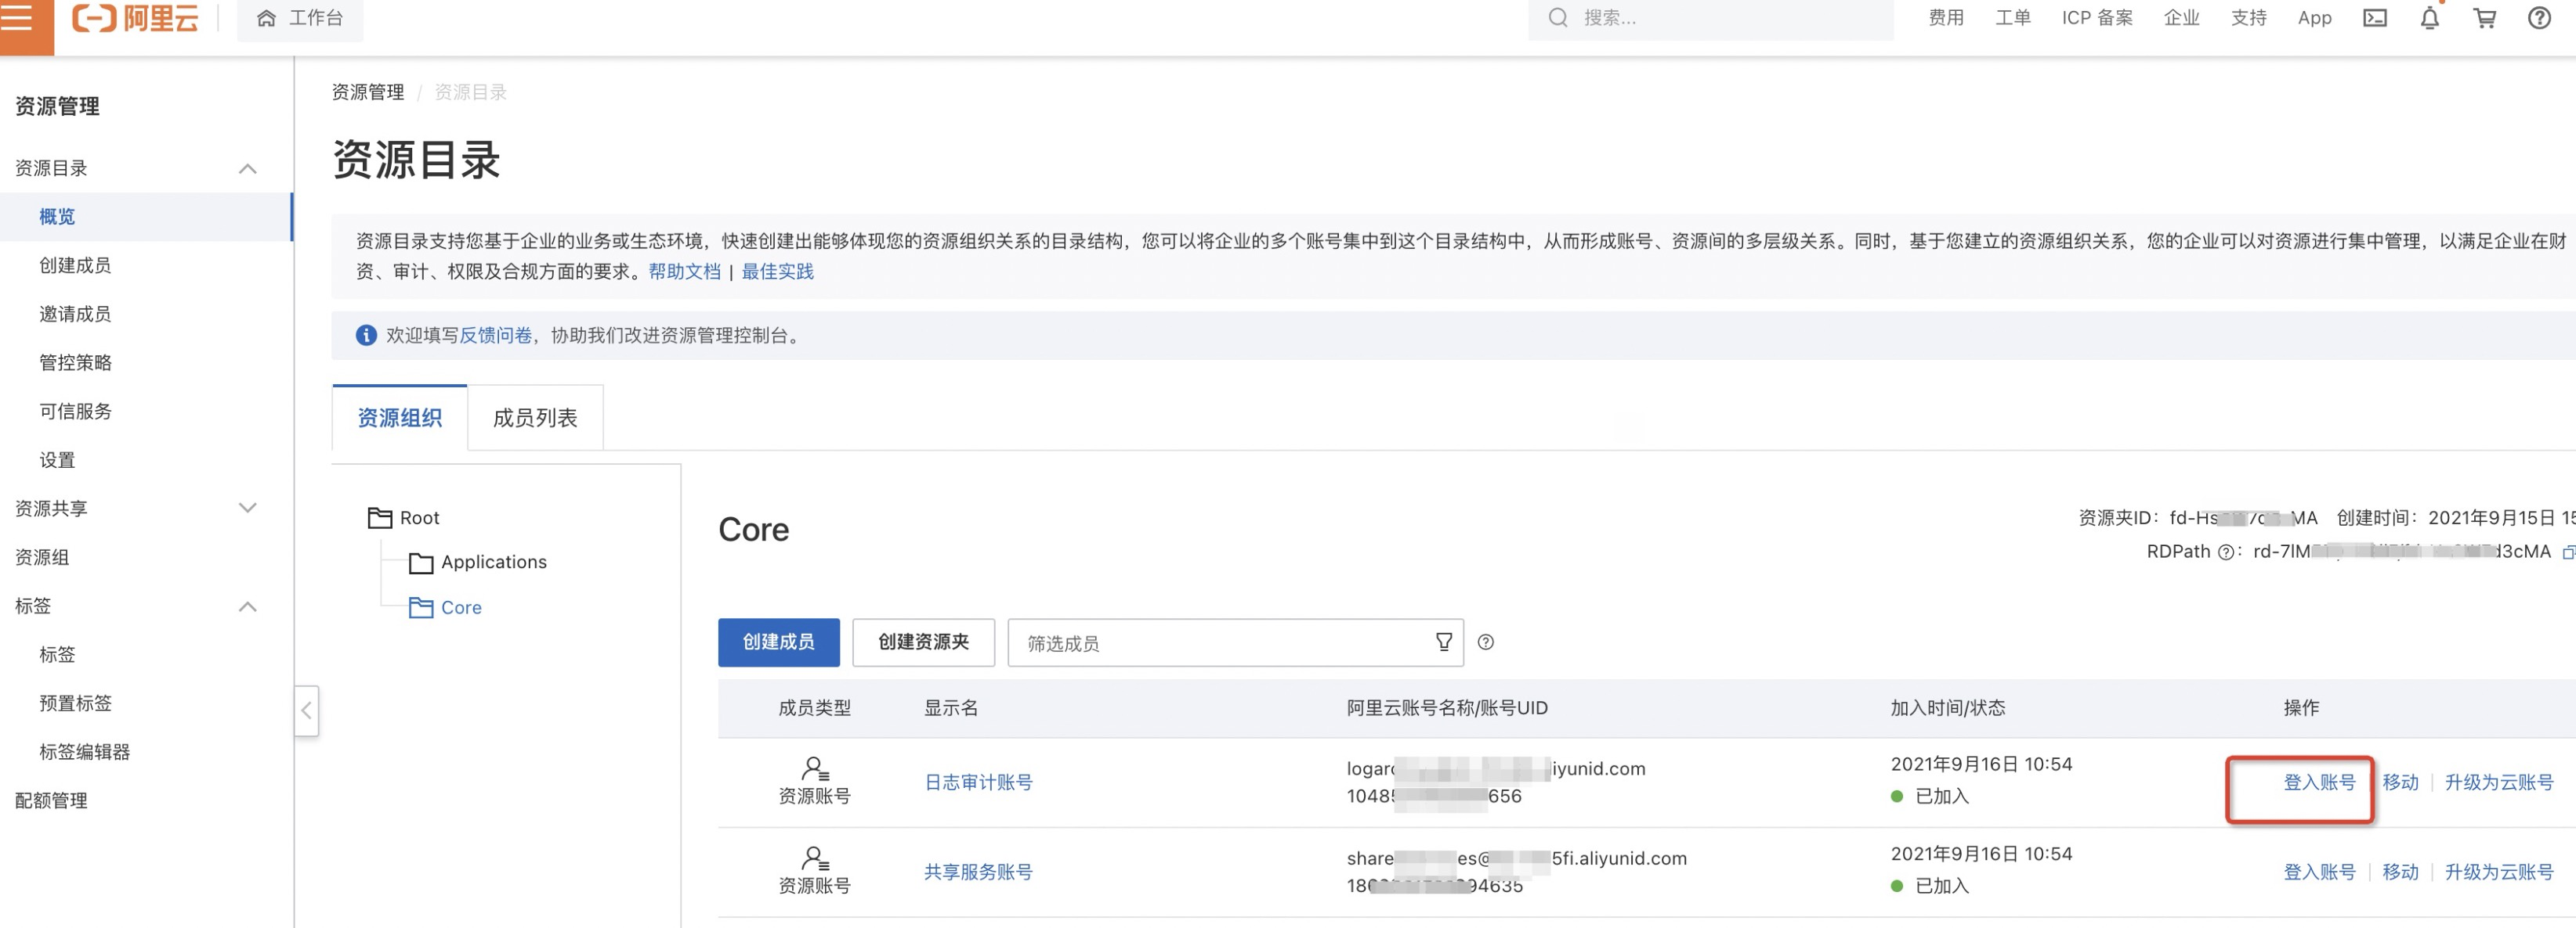Collapse the 资源目录 sidebar section

(x=248, y=169)
